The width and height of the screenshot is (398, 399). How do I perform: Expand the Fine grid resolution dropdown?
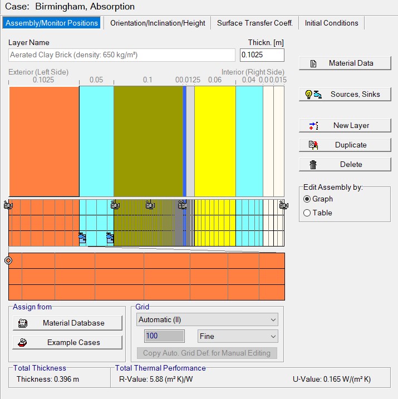[238, 336]
